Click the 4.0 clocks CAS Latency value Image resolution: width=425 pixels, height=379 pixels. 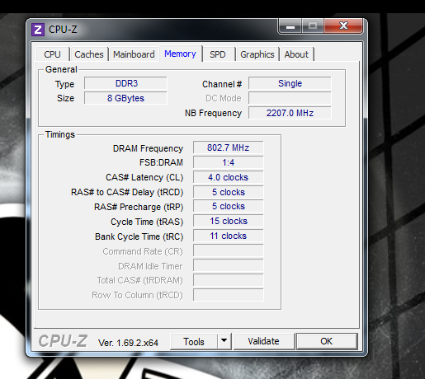coord(228,177)
